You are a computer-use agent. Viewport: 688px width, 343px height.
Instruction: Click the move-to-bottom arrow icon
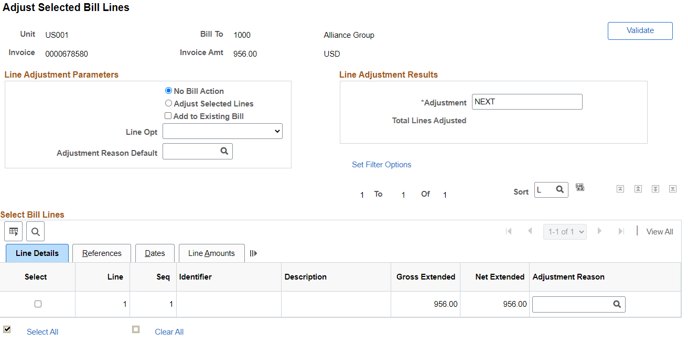point(672,188)
